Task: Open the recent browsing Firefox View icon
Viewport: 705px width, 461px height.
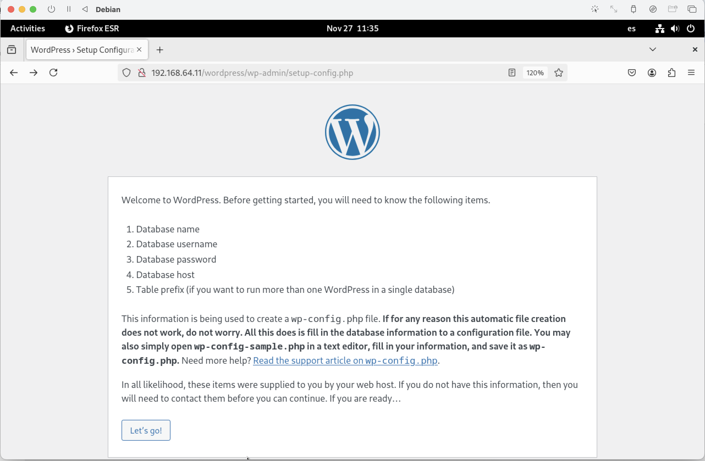Action: coord(12,49)
